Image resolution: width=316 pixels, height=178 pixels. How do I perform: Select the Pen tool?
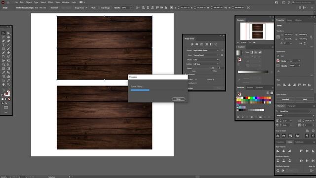[3, 41]
